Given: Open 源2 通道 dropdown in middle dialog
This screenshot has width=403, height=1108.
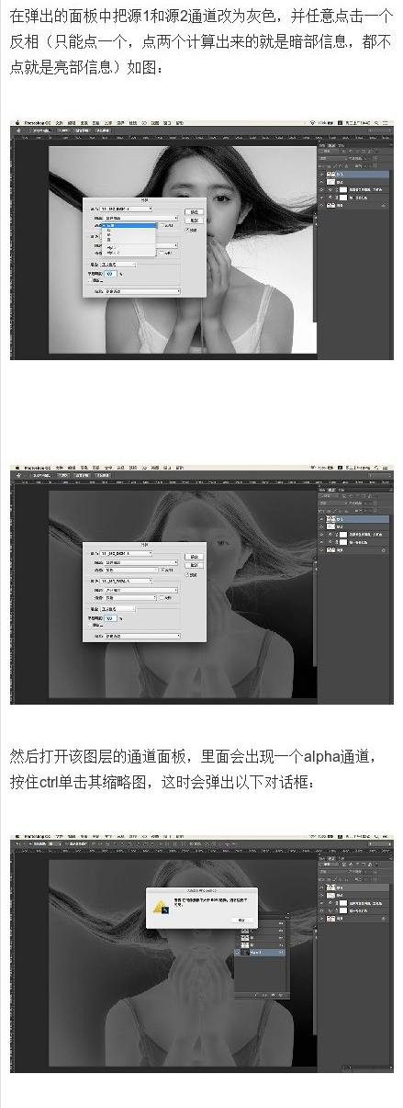Looking at the screenshot, I should click(130, 597).
